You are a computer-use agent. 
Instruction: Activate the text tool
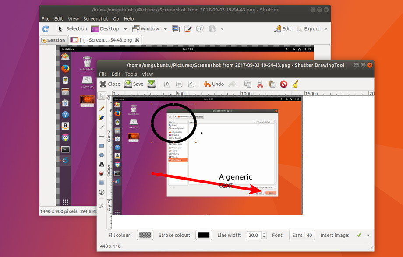coord(102,164)
